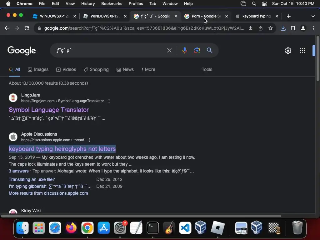
Task: Open App Store from the Dock
Action: tap(104, 228)
